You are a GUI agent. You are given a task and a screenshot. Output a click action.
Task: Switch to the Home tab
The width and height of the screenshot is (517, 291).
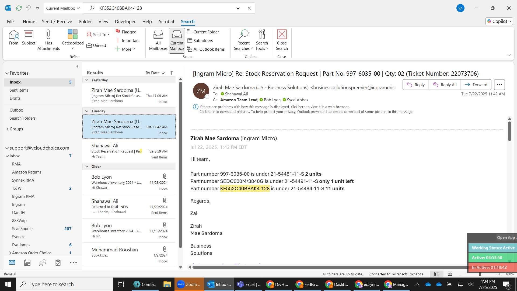pyautogui.click(x=29, y=21)
